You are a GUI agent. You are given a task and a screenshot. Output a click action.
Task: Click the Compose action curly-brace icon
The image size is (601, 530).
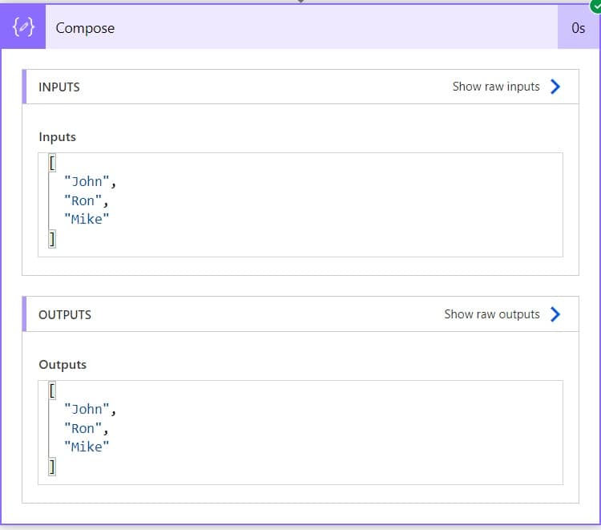tap(23, 27)
